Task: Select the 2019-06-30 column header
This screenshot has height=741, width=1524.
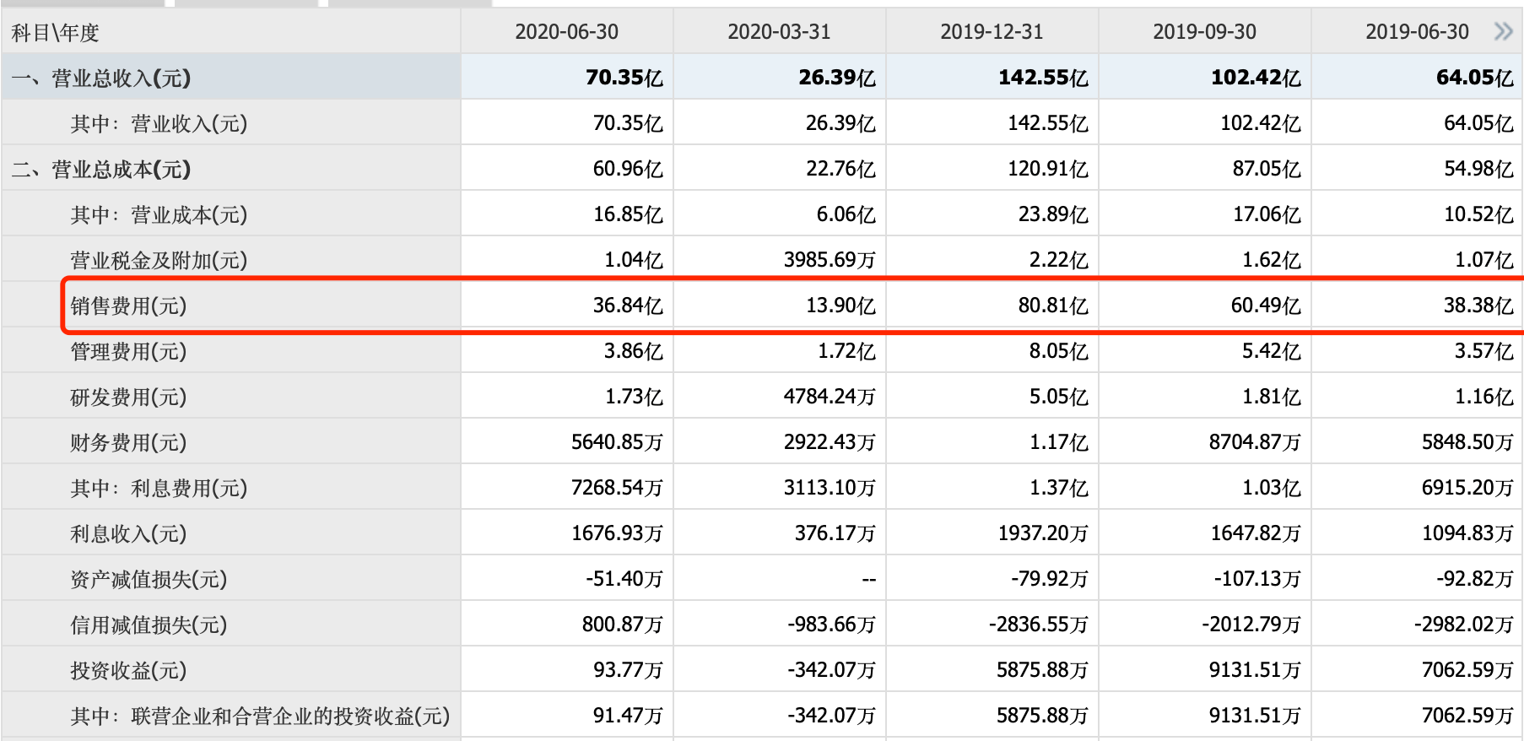Action: click(x=1418, y=32)
